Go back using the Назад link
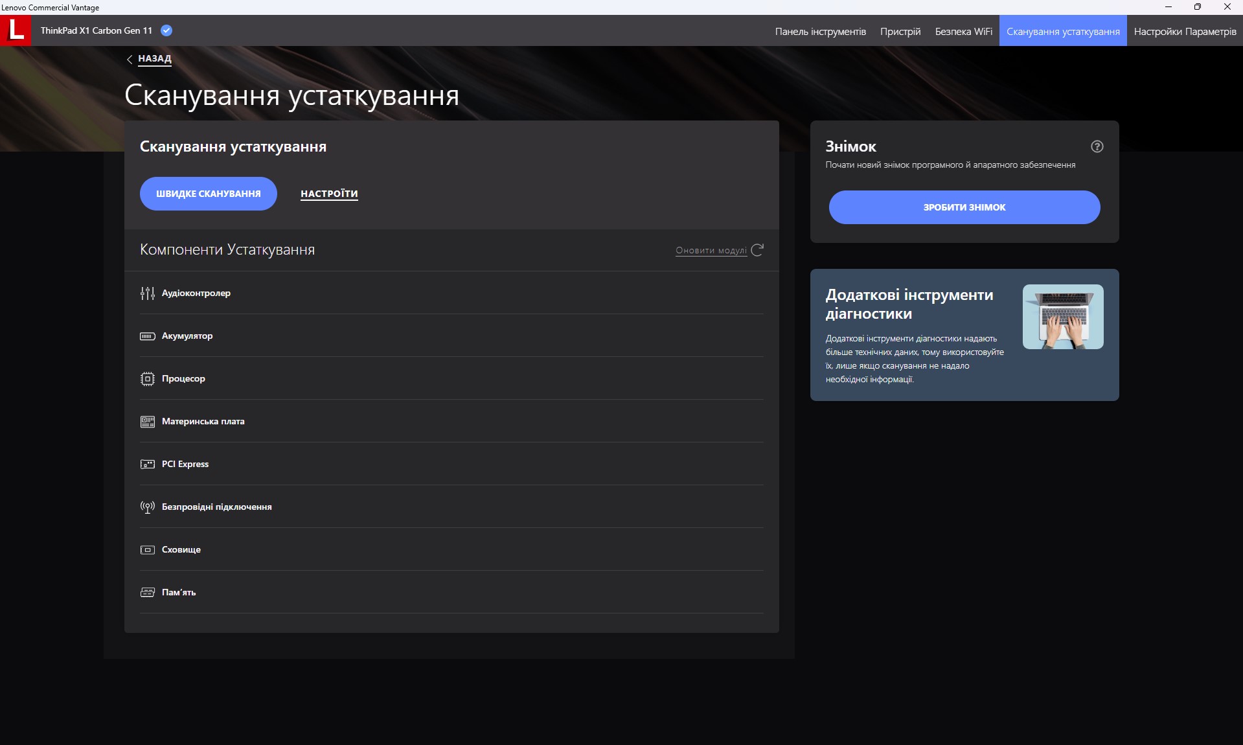This screenshot has height=745, width=1243. pos(154,58)
